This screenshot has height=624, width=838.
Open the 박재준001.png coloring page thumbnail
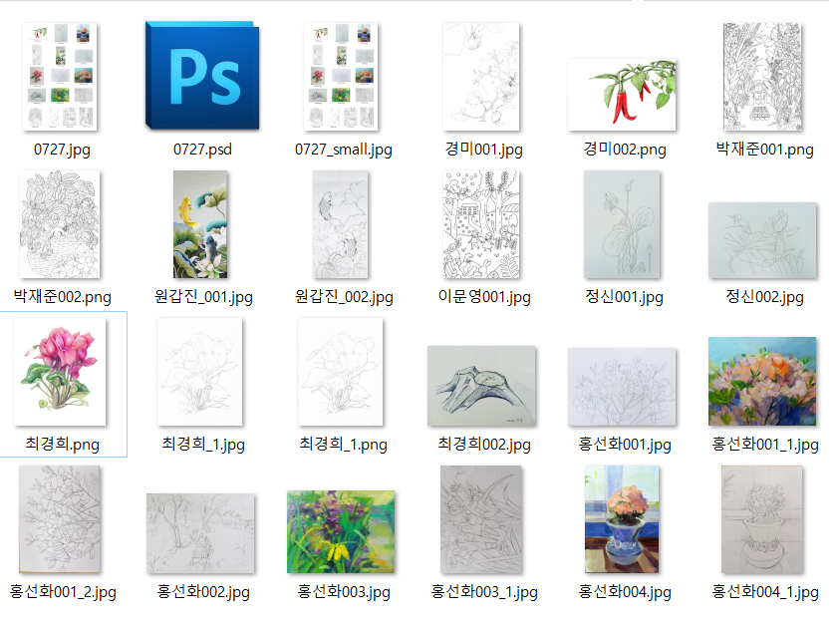(x=764, y=77)
